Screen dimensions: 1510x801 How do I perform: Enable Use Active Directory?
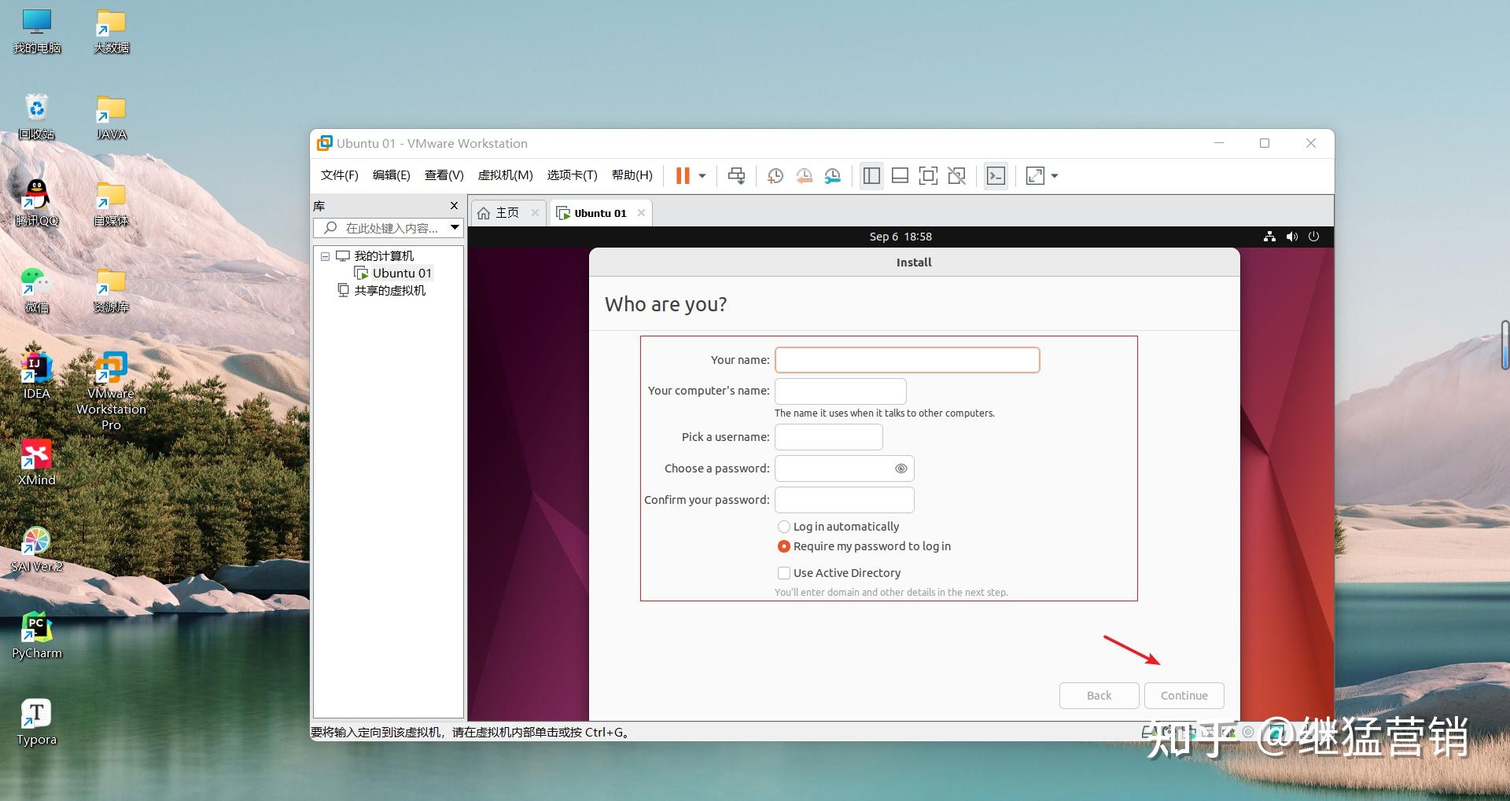point(783,573)
